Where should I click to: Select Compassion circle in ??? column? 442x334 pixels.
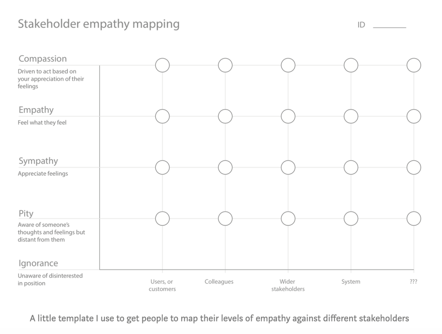point(414,66)
